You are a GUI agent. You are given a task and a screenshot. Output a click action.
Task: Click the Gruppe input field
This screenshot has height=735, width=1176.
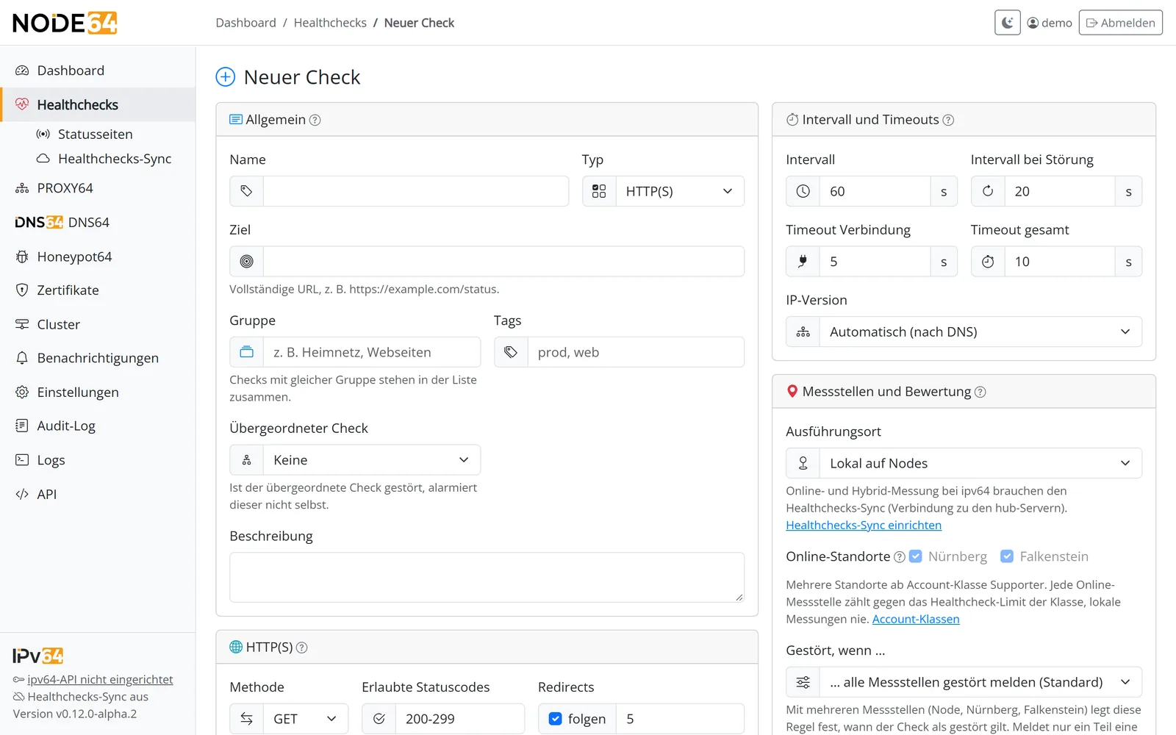tap(372, 352)
